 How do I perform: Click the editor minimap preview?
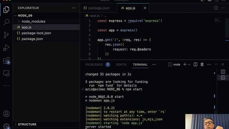pos(218,20)
